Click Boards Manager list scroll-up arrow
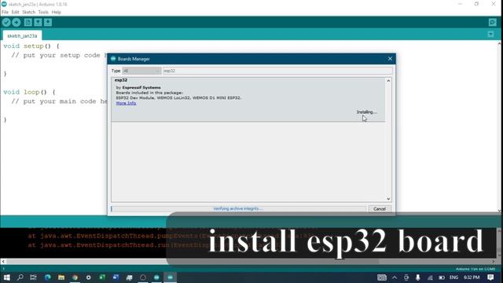Screen dimensions: 503x283 pos(388,80)
